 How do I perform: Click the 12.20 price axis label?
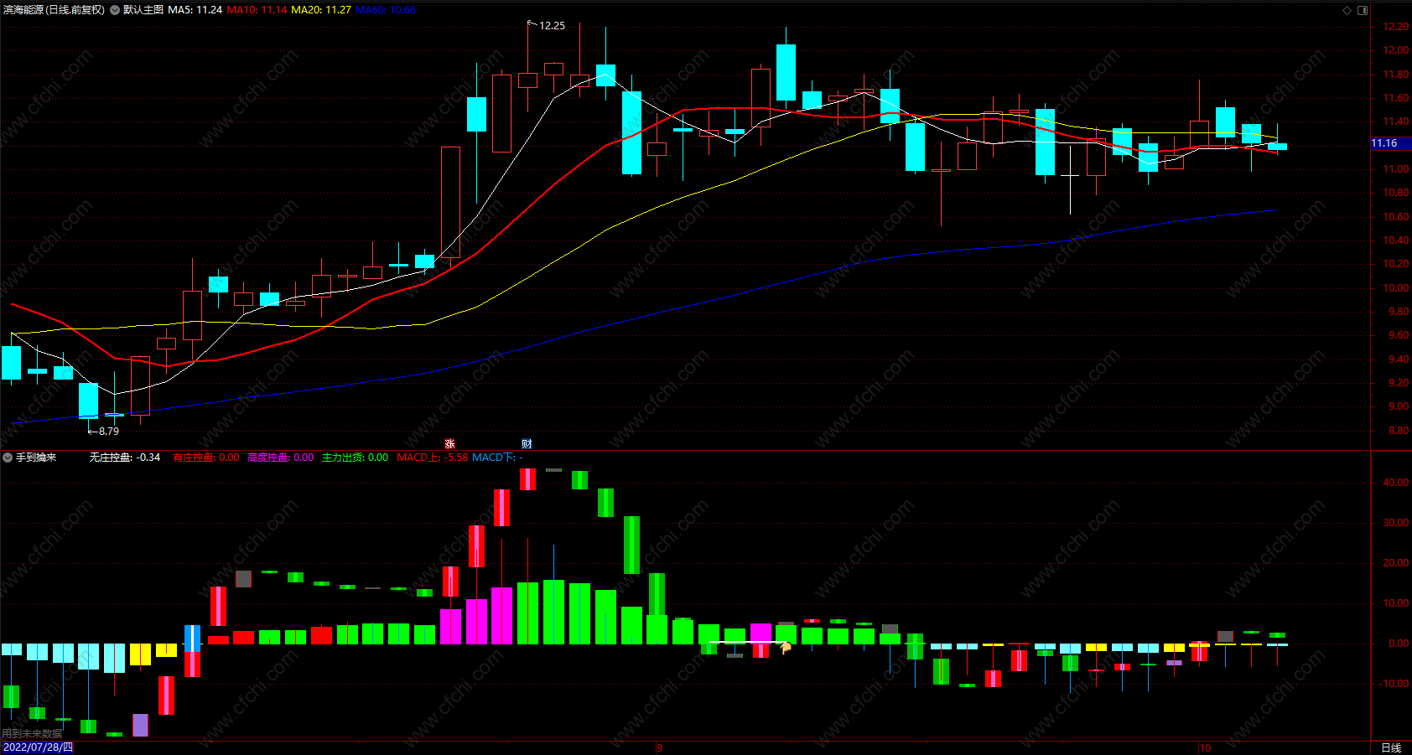(1396, 27)
